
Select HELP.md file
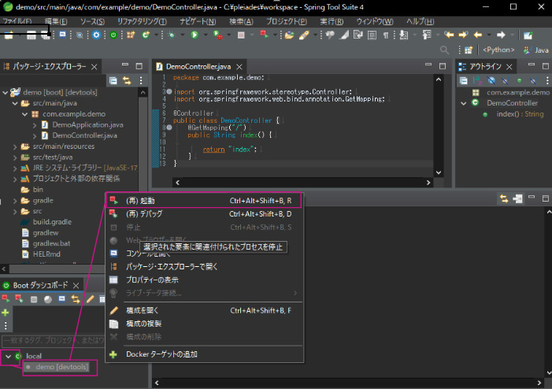pos(46,254)
